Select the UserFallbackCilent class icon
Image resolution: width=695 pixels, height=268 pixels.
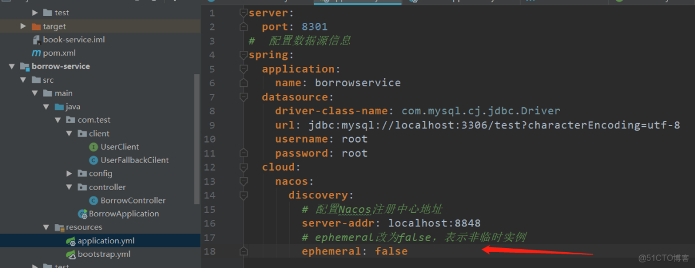pyautogui.click(x=93, y=160)
